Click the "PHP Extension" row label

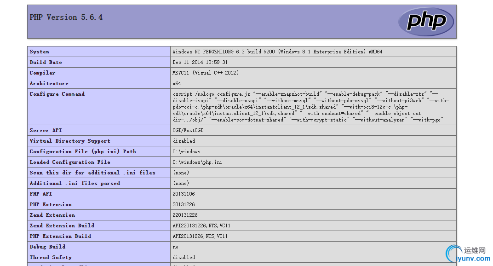point(51,204)
